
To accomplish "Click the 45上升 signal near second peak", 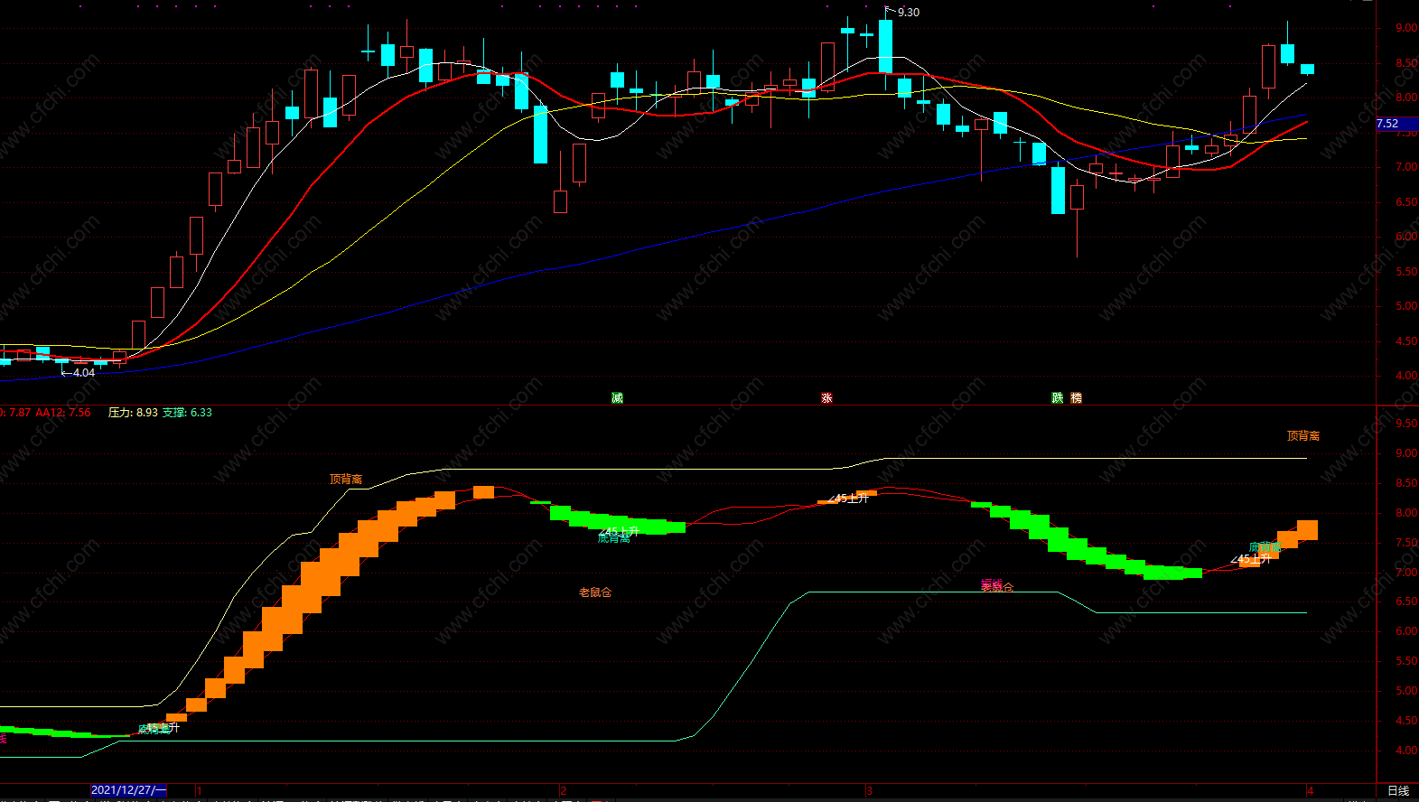I will (847, 498).
